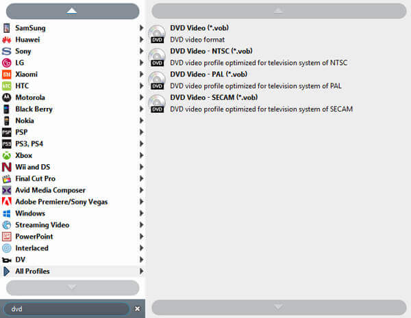Expand the Motorola submenu arrow
Screen dimensions: 411x318
click(x=141, y=97)
